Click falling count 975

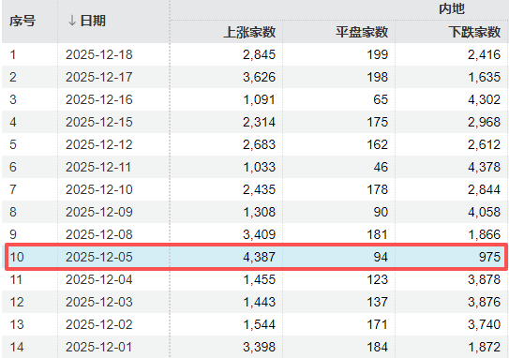click(x=490, y=257)
